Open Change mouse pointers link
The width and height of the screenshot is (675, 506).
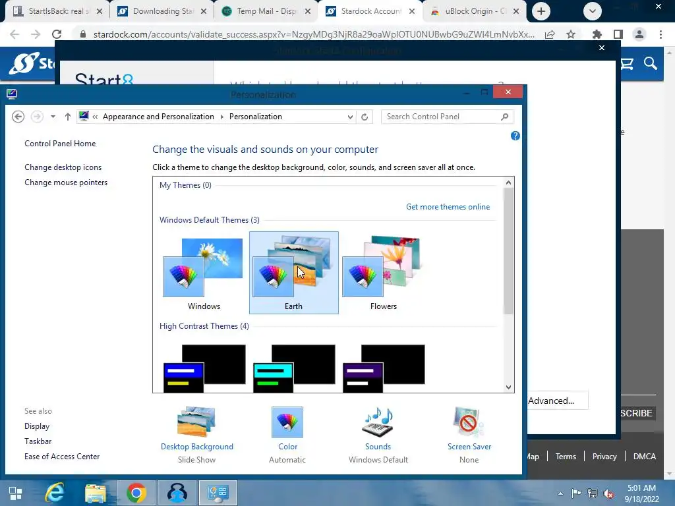coord(66,183)
